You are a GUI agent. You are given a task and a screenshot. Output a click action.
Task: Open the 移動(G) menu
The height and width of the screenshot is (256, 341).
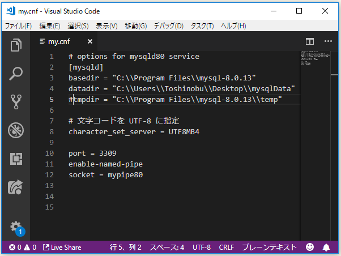[136, 26]
